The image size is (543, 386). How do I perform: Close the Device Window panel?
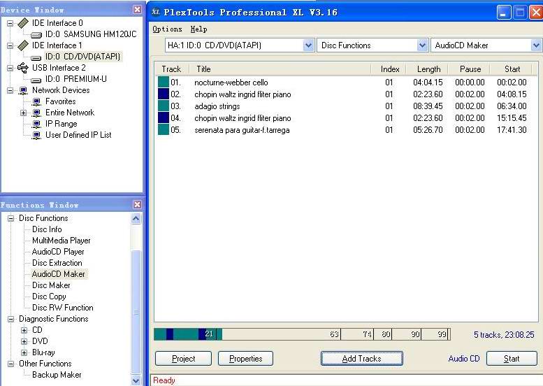pos(138,9)
